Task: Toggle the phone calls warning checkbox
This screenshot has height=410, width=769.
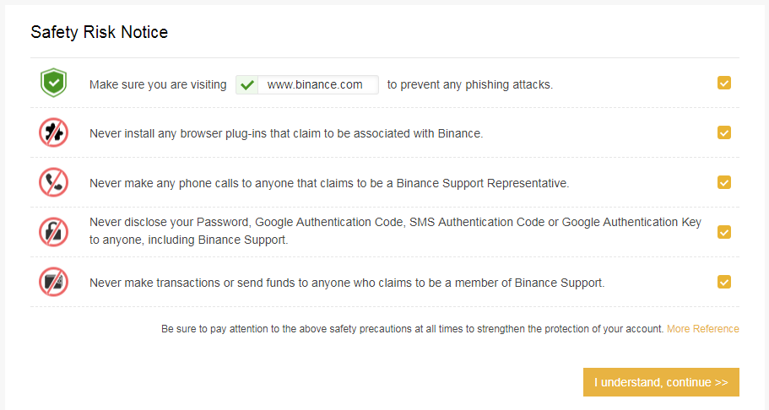Action: [x=724, y=182]
